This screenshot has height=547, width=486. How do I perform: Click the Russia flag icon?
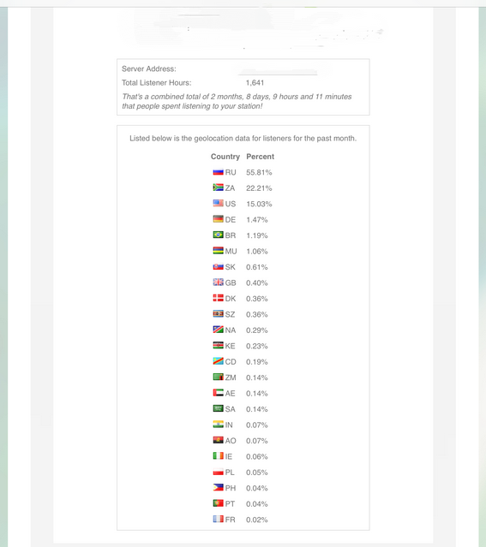pyautogui.click(x=218, y=172)
